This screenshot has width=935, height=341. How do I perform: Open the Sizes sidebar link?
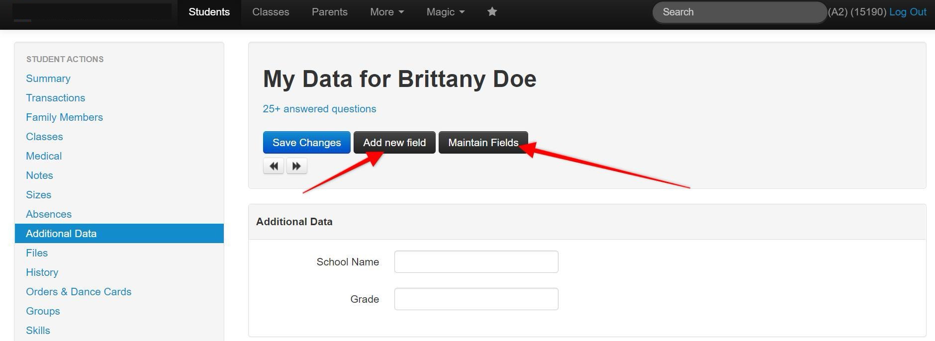39,195
